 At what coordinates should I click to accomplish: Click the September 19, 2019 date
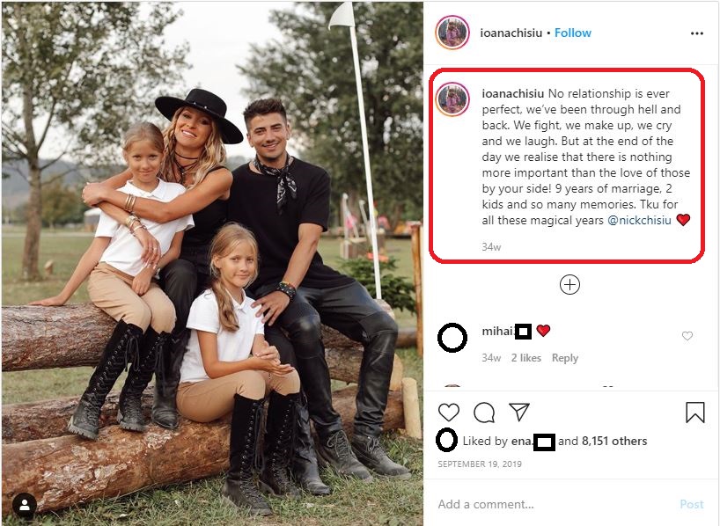[481, 464]
